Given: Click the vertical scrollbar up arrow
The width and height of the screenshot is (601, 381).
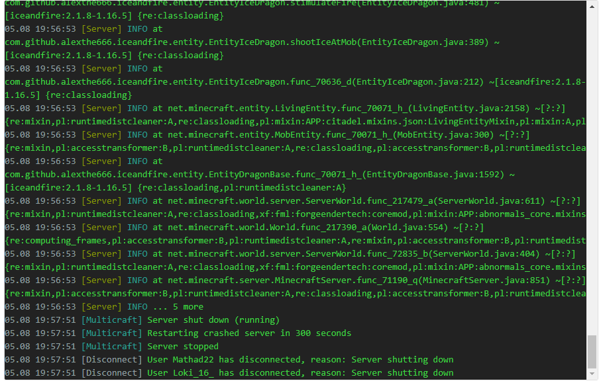Looking at the screenshot, I should point(591,8).
